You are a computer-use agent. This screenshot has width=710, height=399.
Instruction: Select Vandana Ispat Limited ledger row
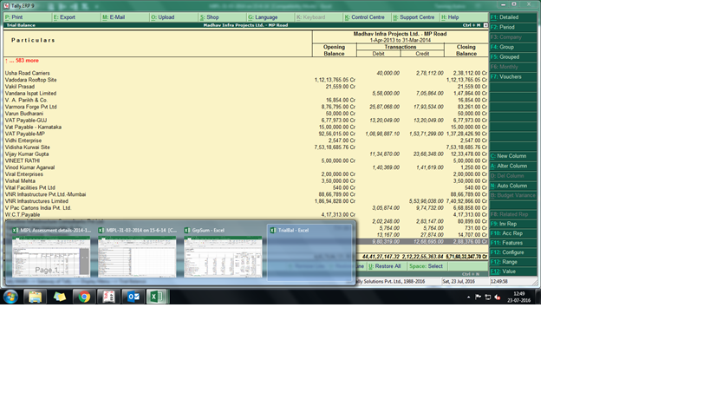tap(246, 94)
